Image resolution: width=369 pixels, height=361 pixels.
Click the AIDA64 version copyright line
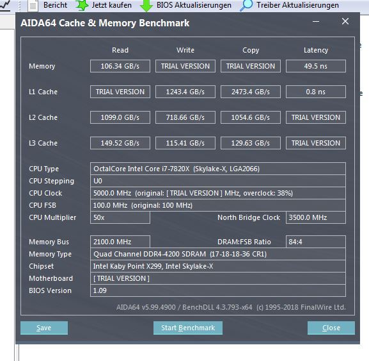pyautogui.click(x=231, y=307)
